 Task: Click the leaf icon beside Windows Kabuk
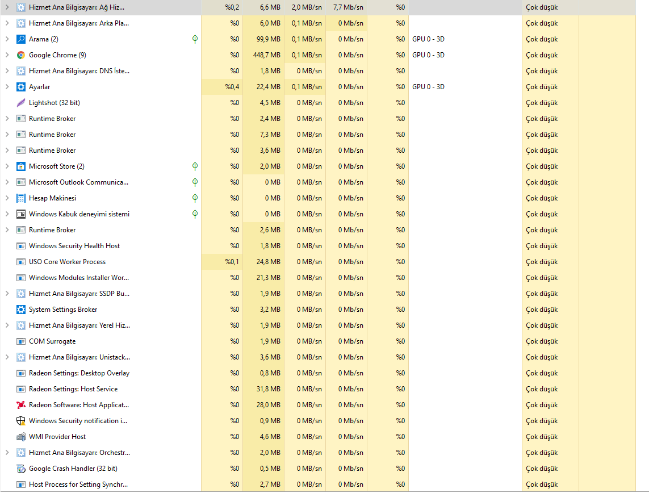195,214
